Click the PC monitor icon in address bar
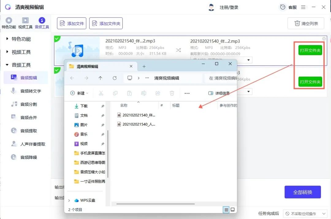331x219 pixels. (130, 78)
